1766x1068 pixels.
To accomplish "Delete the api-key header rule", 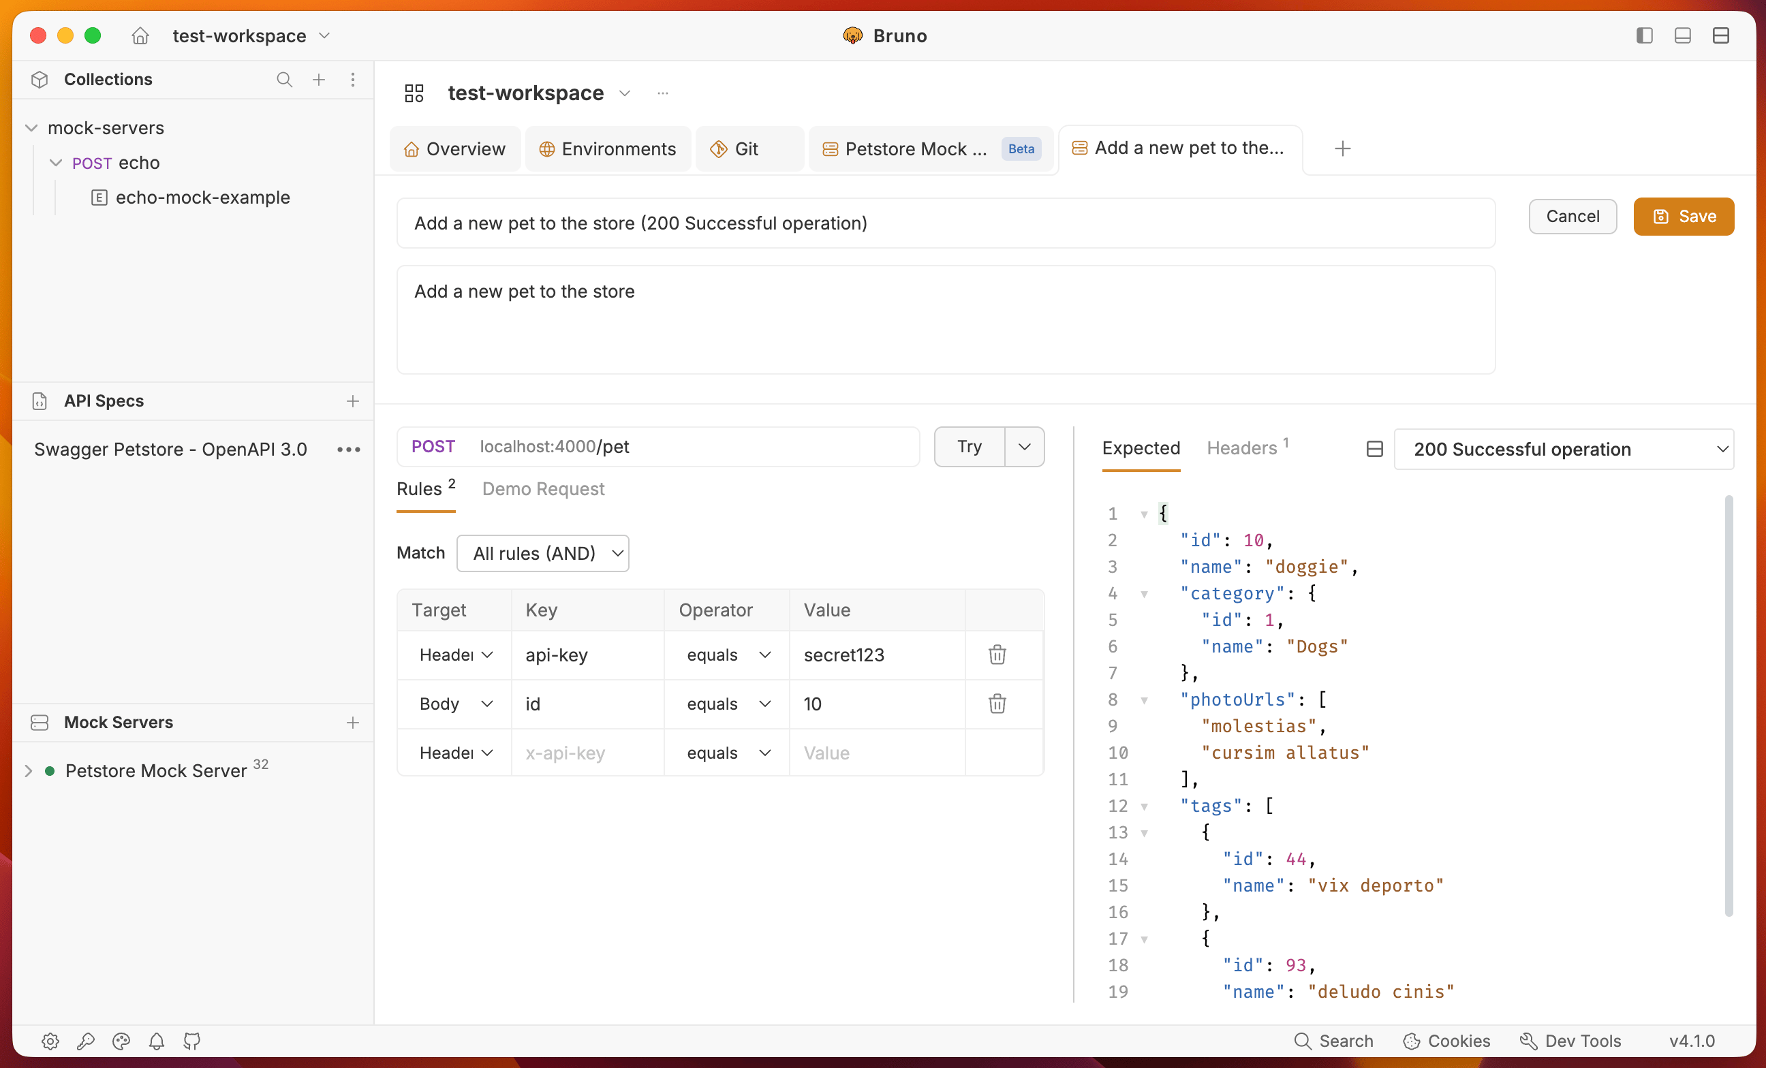I will click(x=997, y=654).
